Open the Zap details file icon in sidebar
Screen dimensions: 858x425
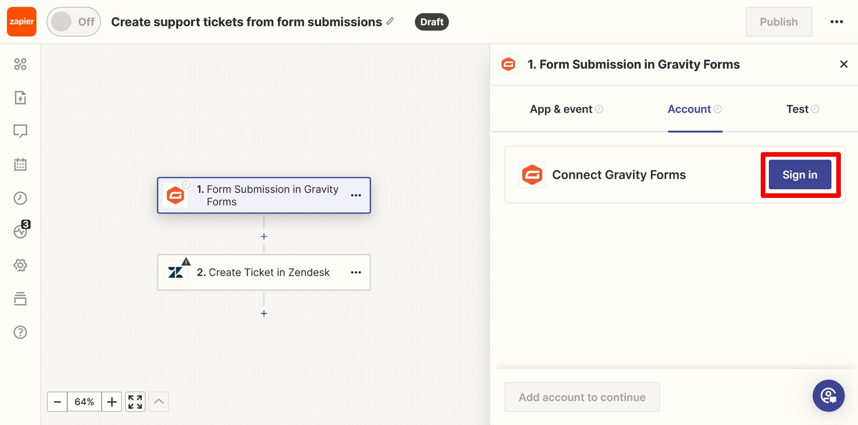[20, 98]
